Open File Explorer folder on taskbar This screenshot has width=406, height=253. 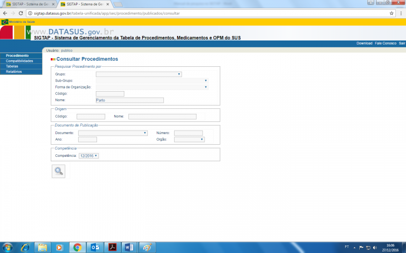point(42,247)
